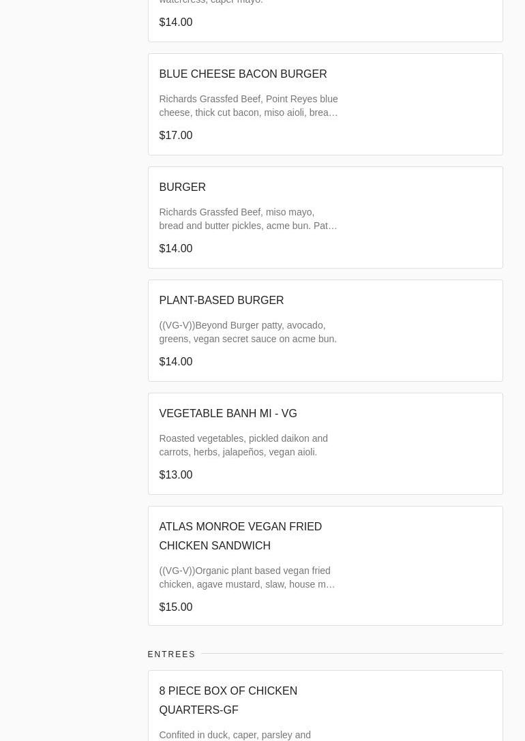Viewport: 525px width, 741px height.
Task: Click the Plant-Based Burger $14.00 price
Action: (176, 361)
